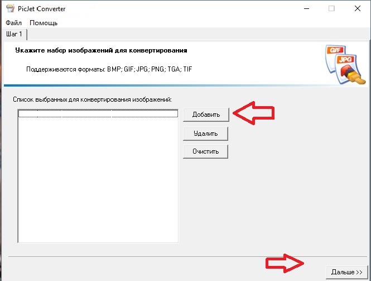Select the Шаг 1 tab
371x281 pixels.
pos(14,35)
